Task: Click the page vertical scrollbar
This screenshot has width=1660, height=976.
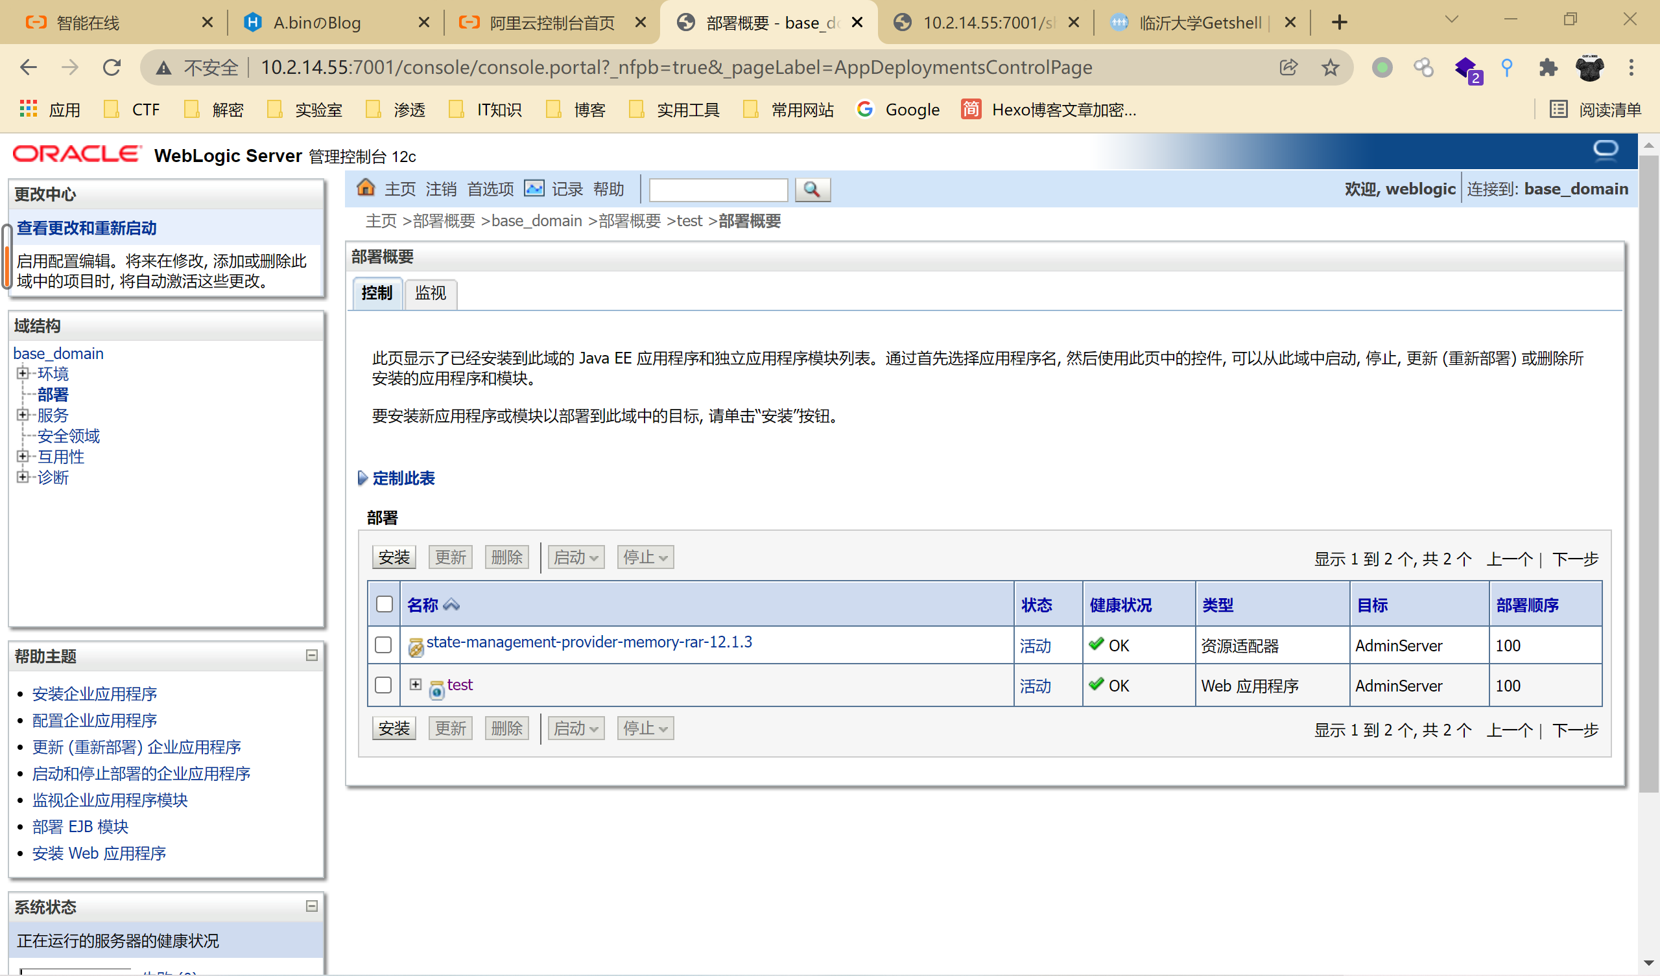Action: 1649,474
